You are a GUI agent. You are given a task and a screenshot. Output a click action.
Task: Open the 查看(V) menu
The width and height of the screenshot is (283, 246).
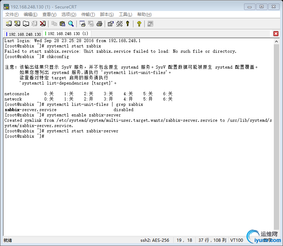[49, 15]
